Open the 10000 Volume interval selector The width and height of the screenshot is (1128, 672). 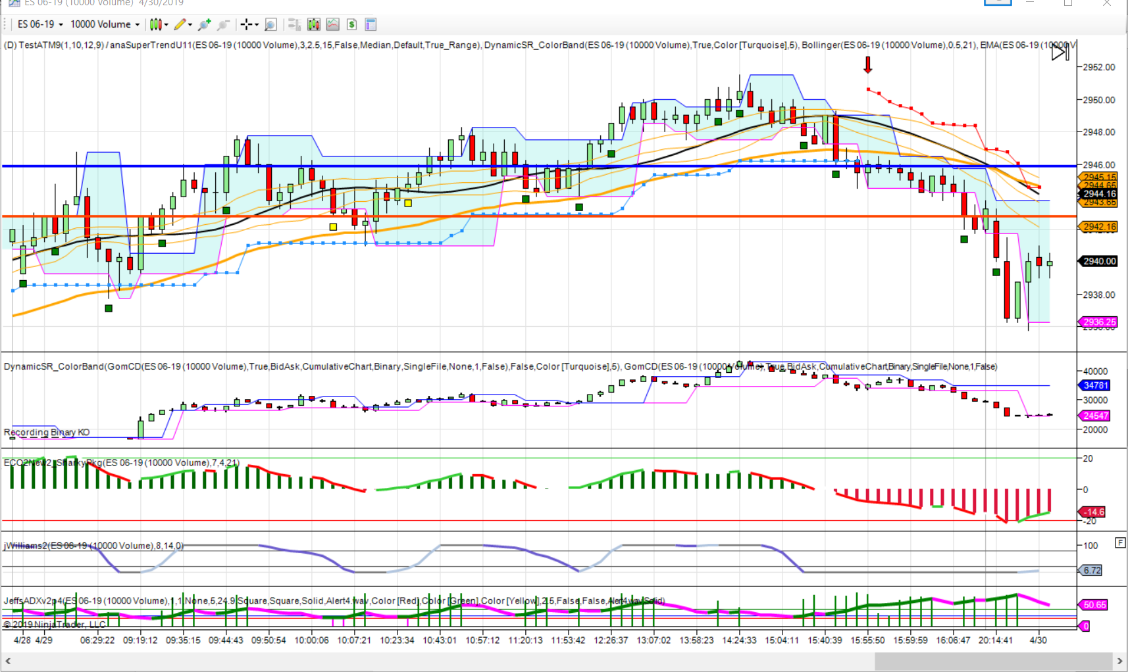coord(105,24)
